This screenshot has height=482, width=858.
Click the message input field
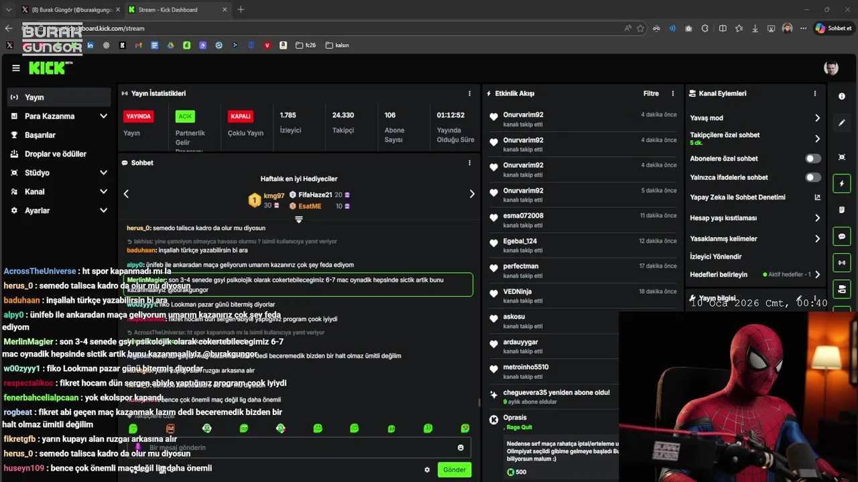click(x=299, y=448)
